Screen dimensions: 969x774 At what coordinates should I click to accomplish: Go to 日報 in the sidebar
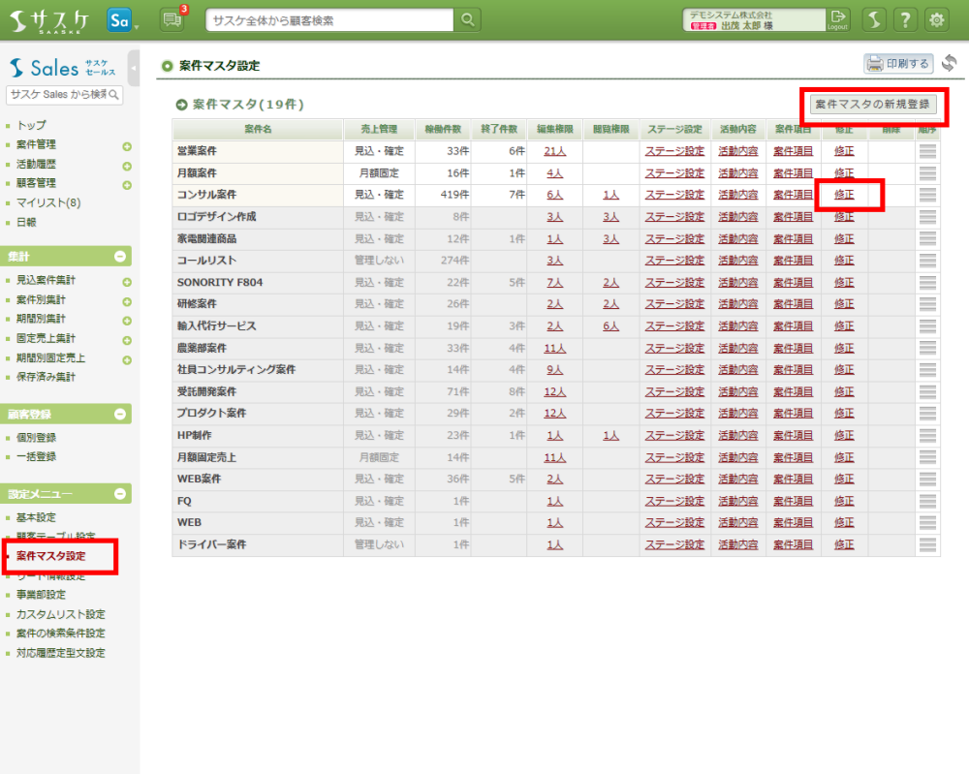[26, 222]
